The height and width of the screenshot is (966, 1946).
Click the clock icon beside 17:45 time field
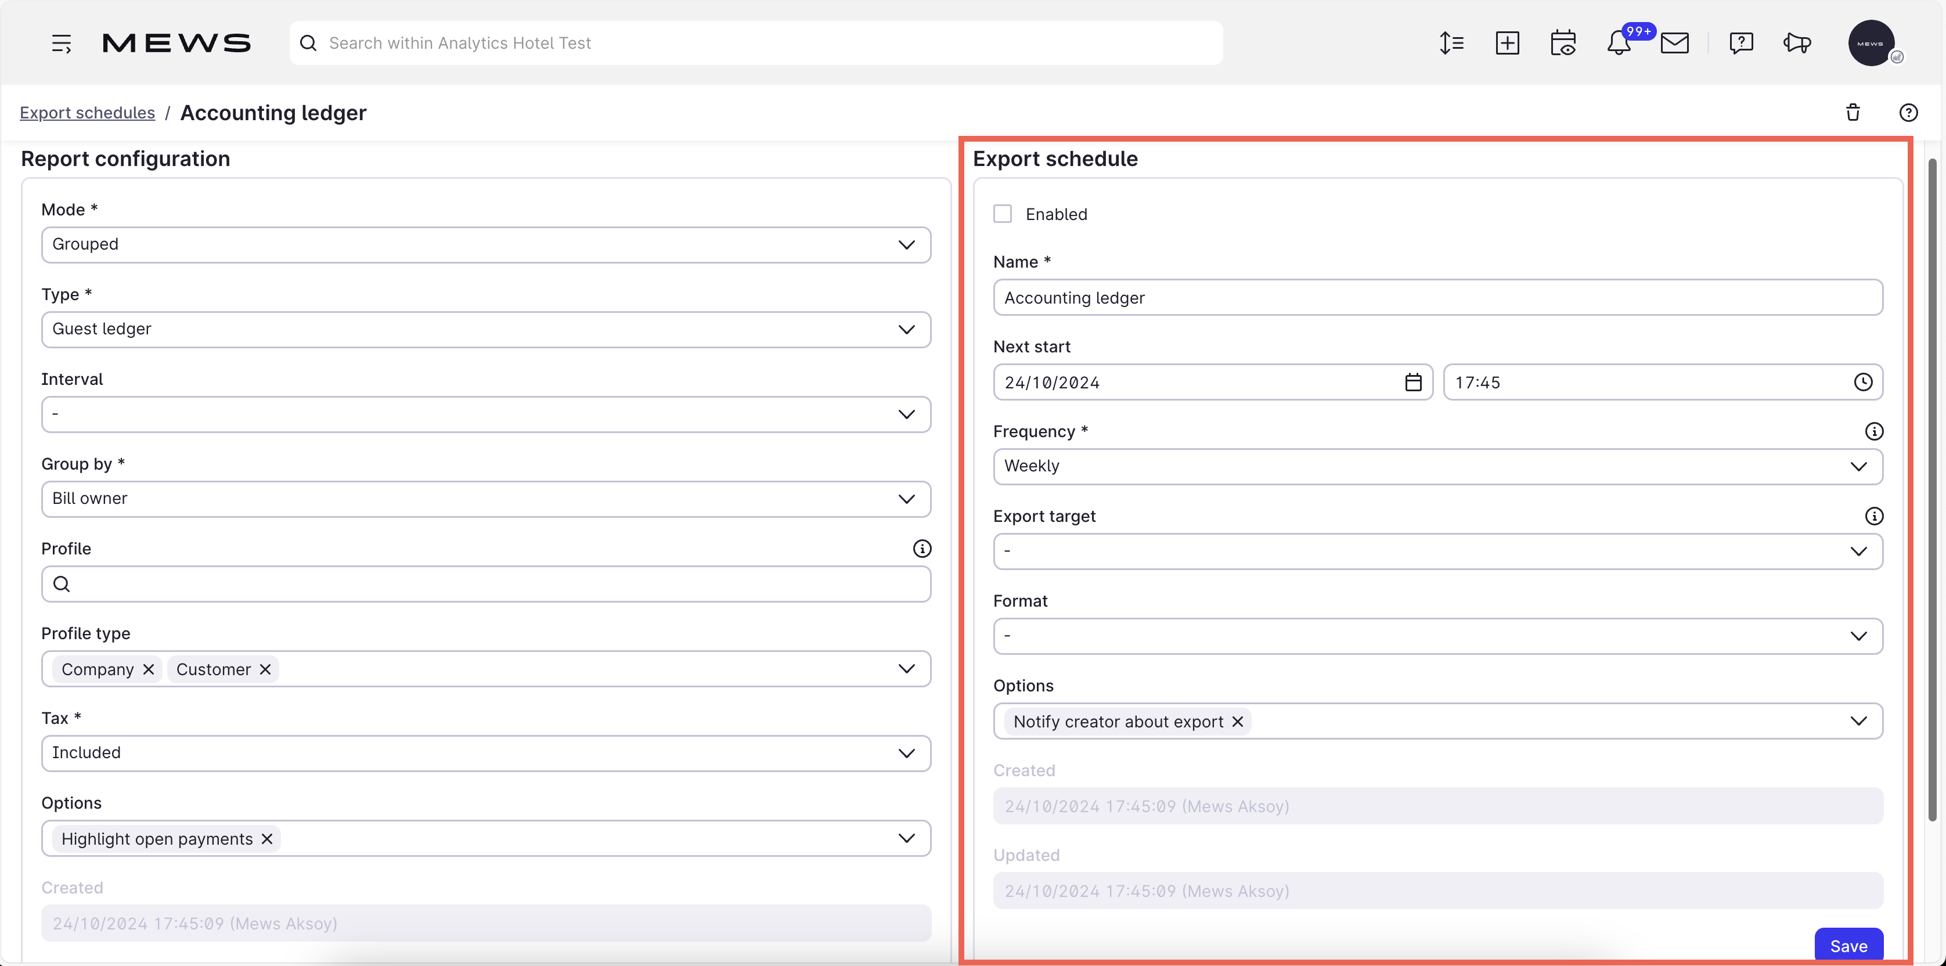click(x=1864, y=381)
